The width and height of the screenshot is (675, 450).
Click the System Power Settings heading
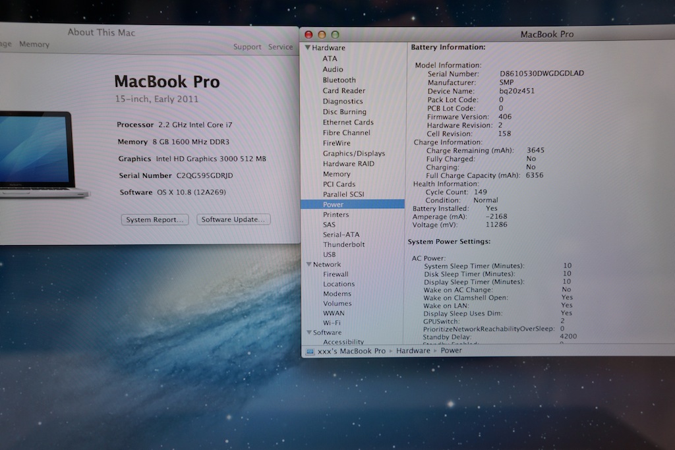click(449, 241)
